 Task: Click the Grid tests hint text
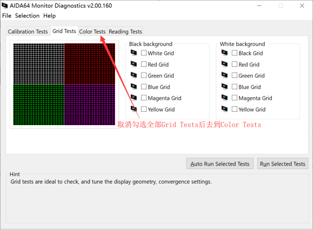[x=111, y=182]
